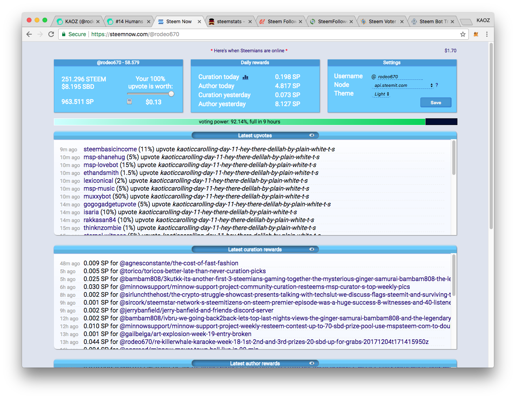This screenshot has width=516, height=399.
Task: Click the ? help next to Node
Action: click(x=437, y=85)
